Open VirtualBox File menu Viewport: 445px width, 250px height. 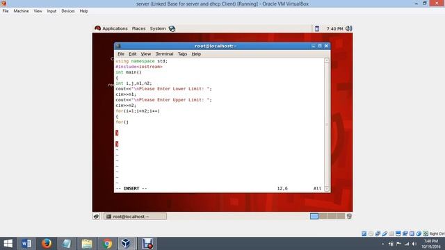6,11
